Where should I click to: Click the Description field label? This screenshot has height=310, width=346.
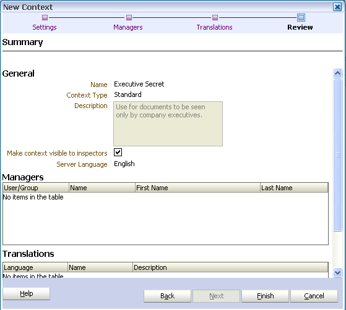(91, 106)
